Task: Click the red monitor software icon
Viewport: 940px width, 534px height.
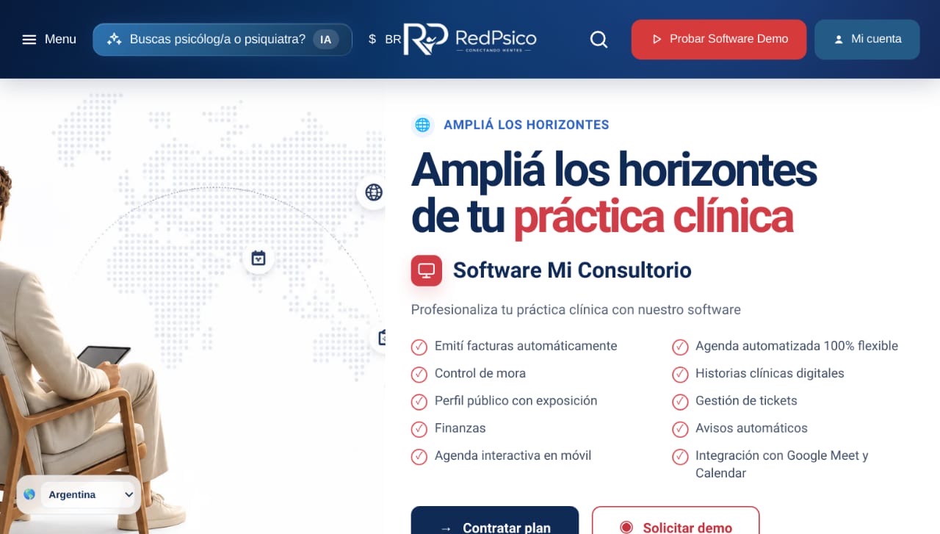Action: pos(427,270)
